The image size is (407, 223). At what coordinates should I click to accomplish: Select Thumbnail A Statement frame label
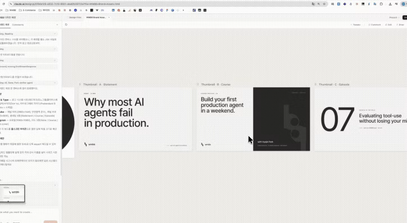pos(100,85)
